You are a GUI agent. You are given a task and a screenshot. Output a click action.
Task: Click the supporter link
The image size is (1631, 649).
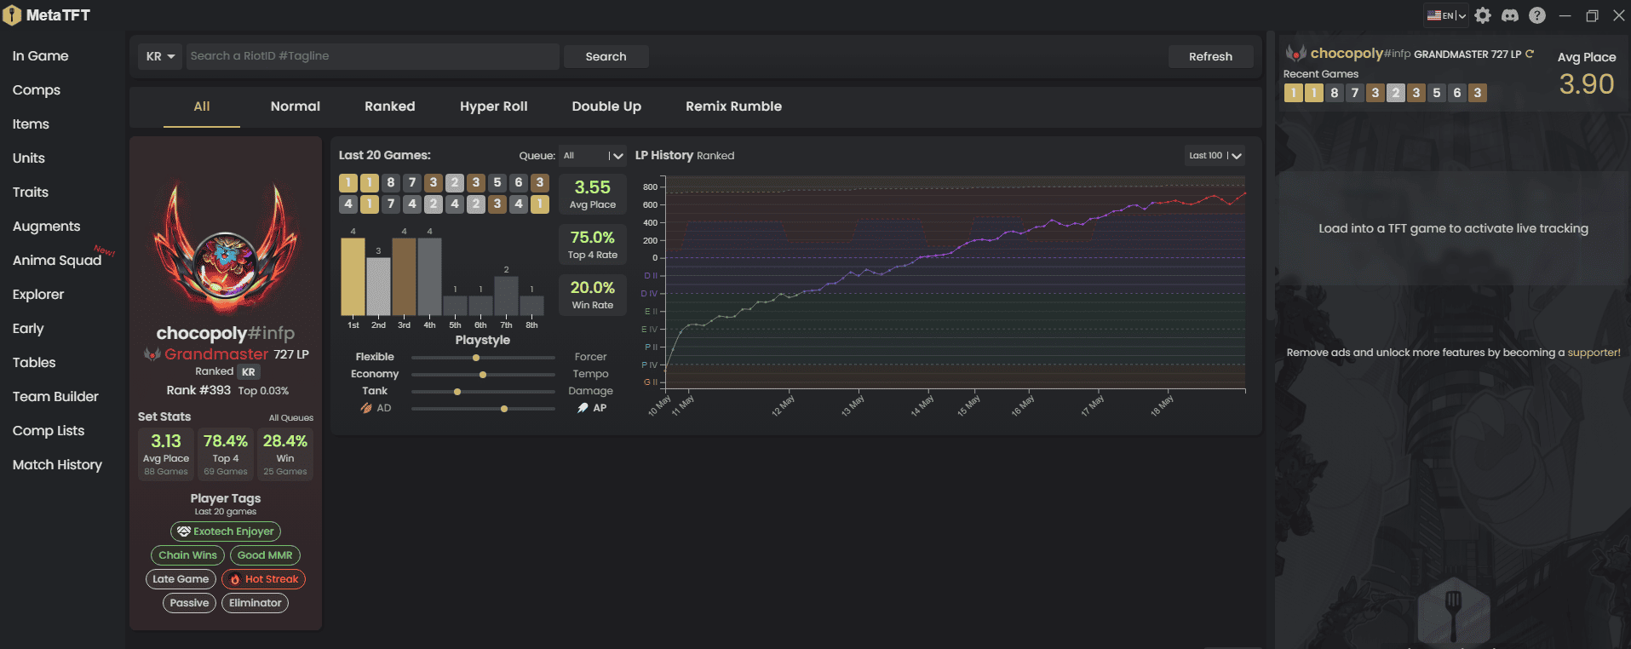coord(1594,353)
